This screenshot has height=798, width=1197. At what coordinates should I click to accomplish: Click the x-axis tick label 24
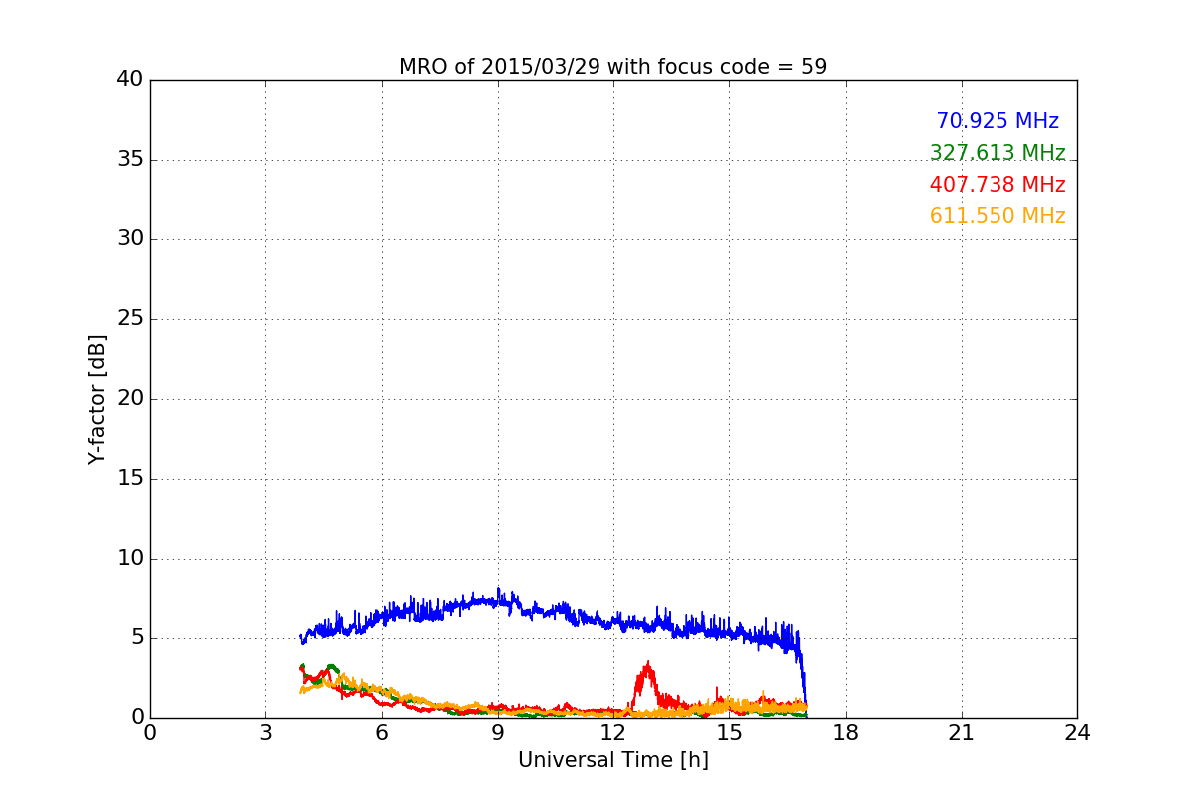(1077, 733)
